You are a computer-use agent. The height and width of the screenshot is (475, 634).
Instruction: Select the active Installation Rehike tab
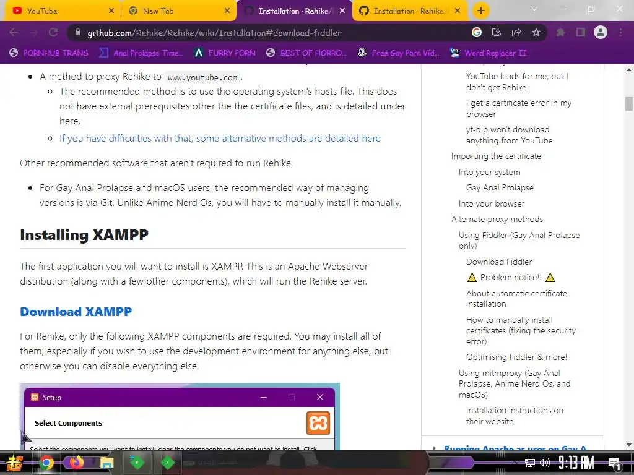(x=294, y=11)
